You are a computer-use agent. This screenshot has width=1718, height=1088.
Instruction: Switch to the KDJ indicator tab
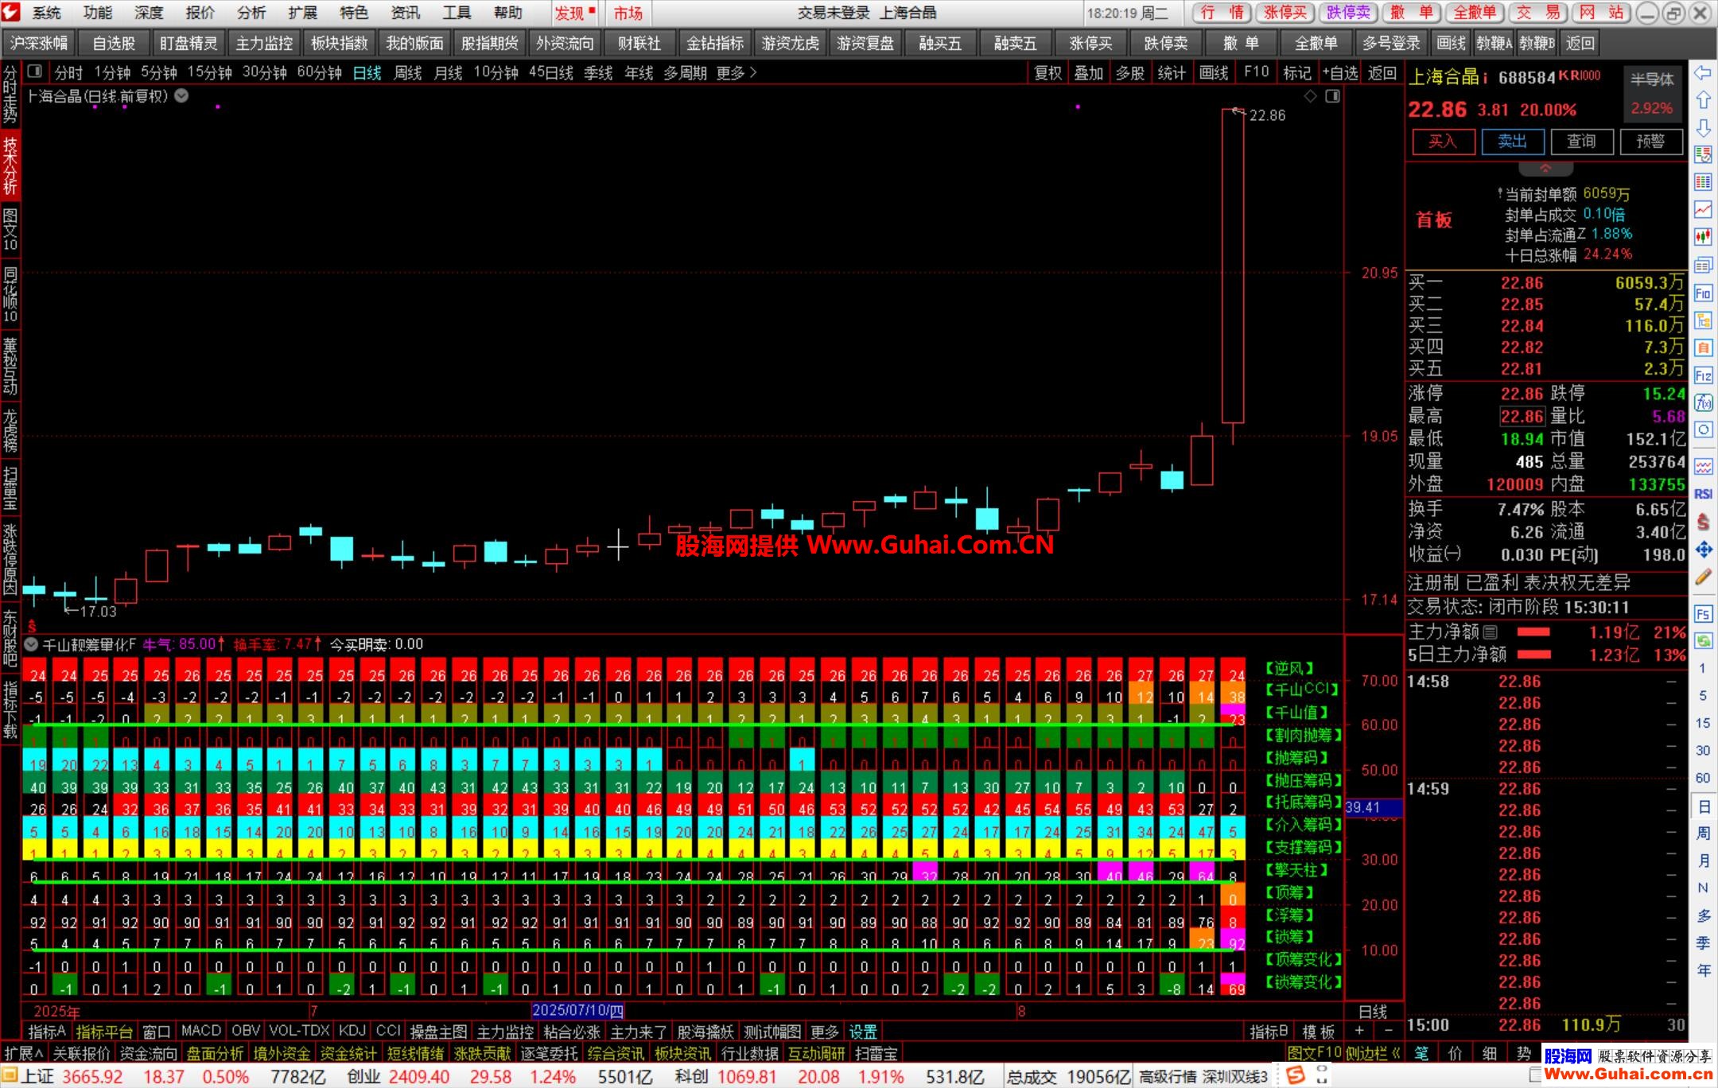[352, 1032]
